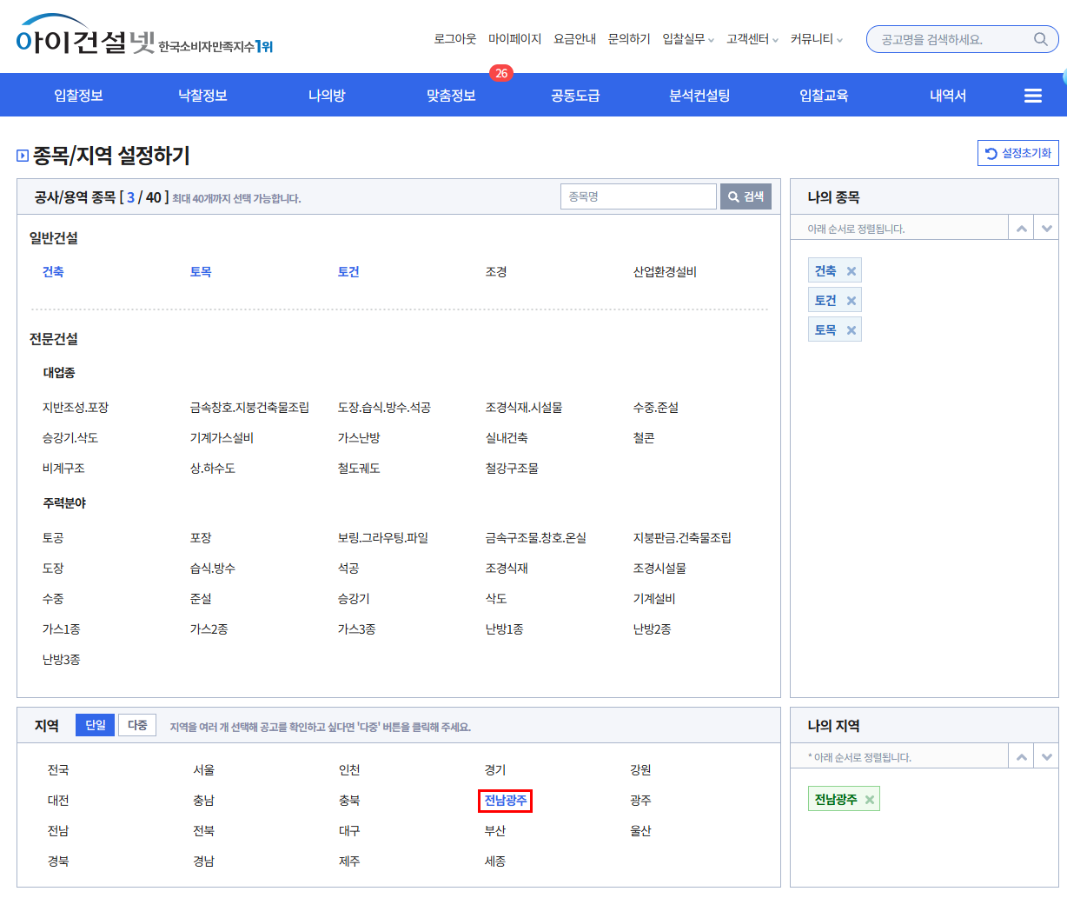
Task: Focus the 종목명 input field
Action: (x=639, y=196)
